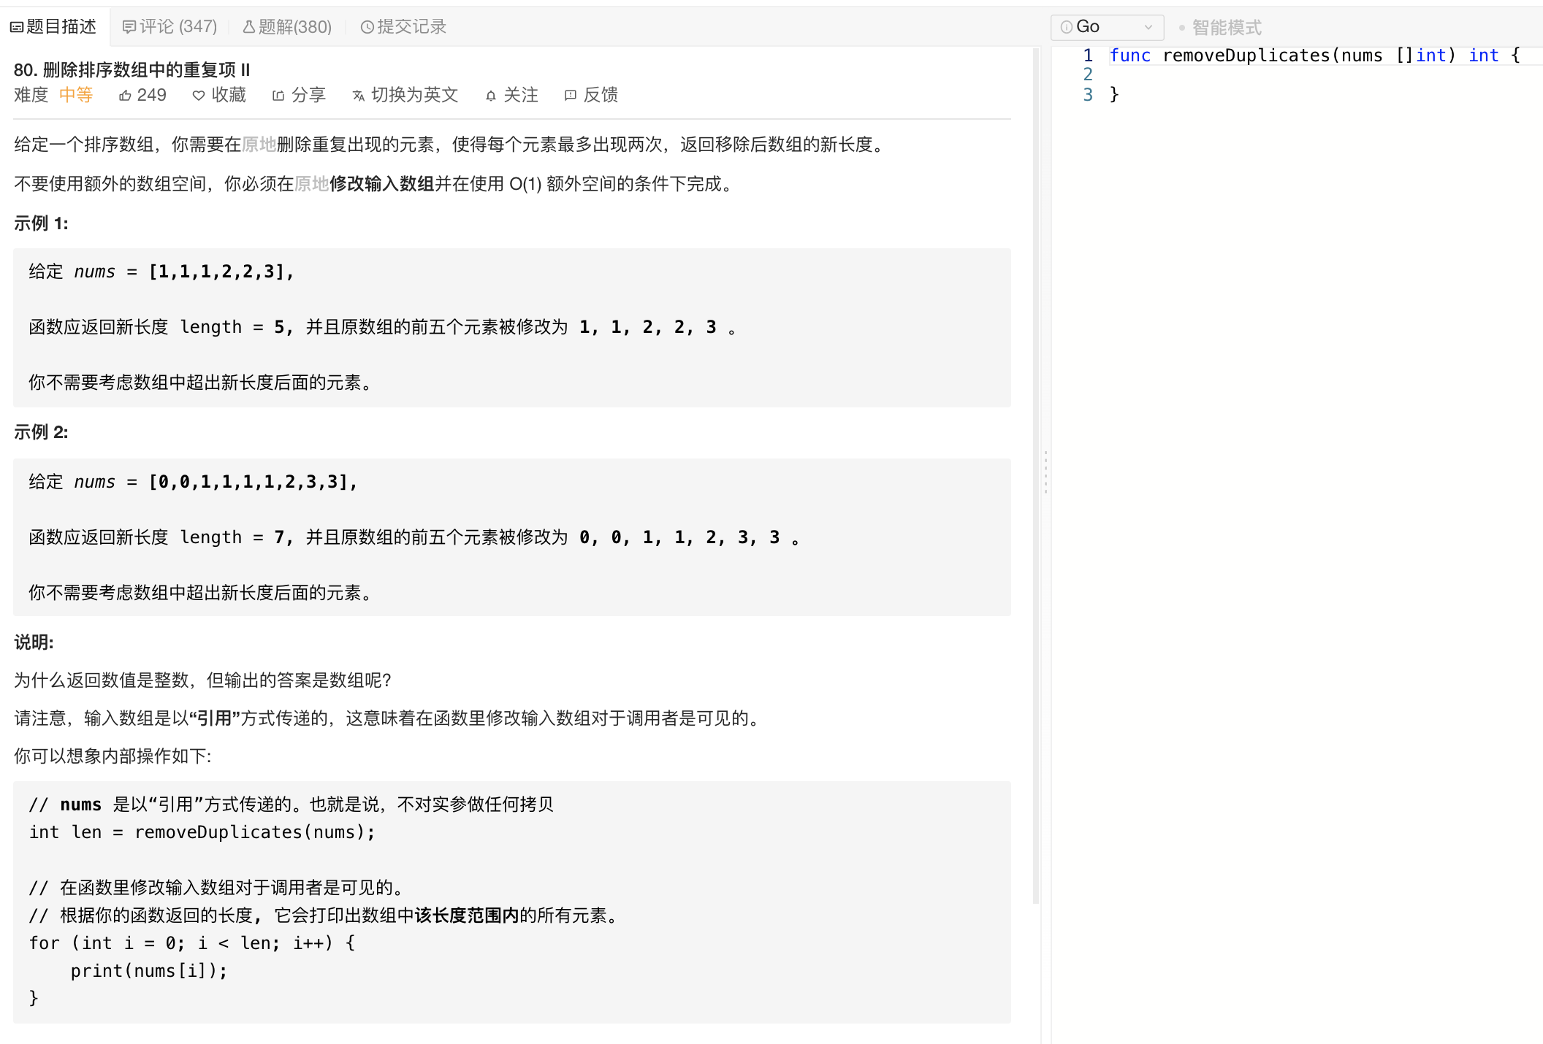The width and height of the screenshot is (1543, 1044).
Task: Open the 提交记录 submissions tab
Action: (403, 27)
